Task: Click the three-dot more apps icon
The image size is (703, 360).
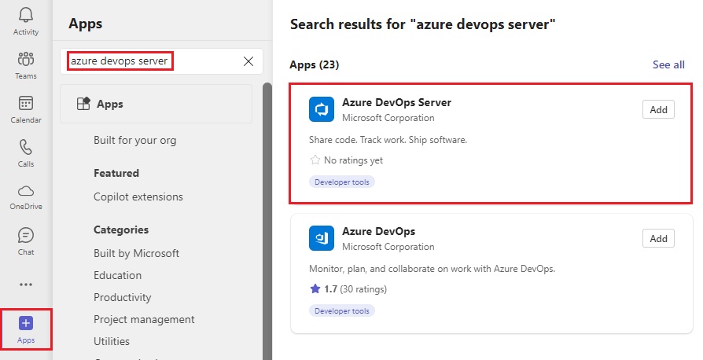Action: click(x=26, y=285)
